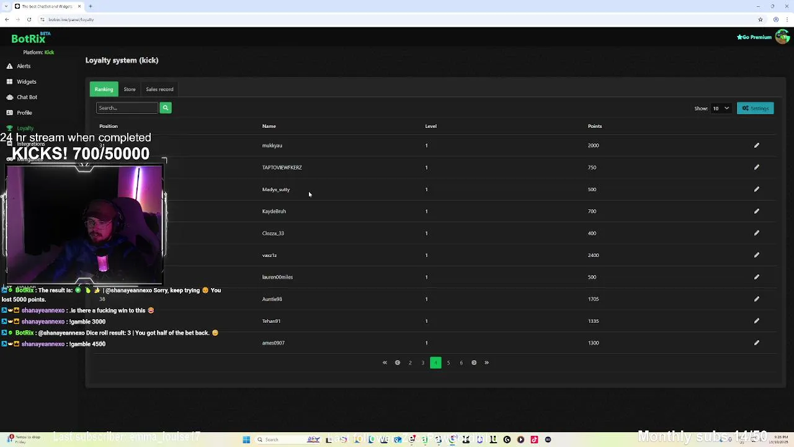Screen dimensions: 794x447
Task: Click the name mukkyau
Action: [x=272, y=145]
